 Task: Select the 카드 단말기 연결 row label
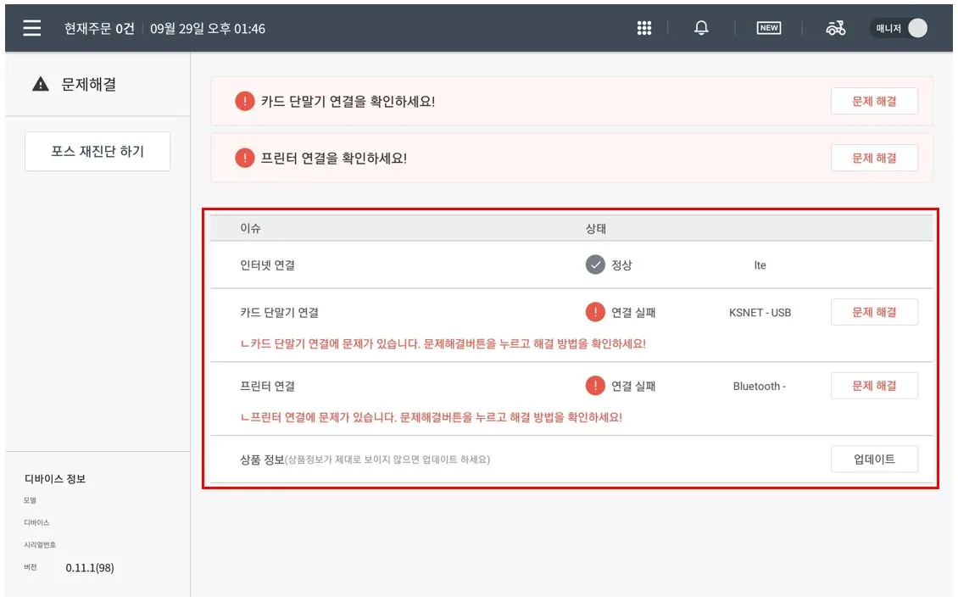[x=279, y=313]
